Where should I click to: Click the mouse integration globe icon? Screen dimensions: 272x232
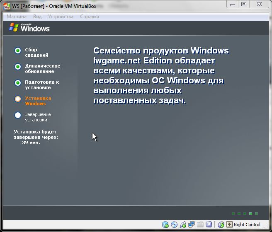click(x=221, y=225)
